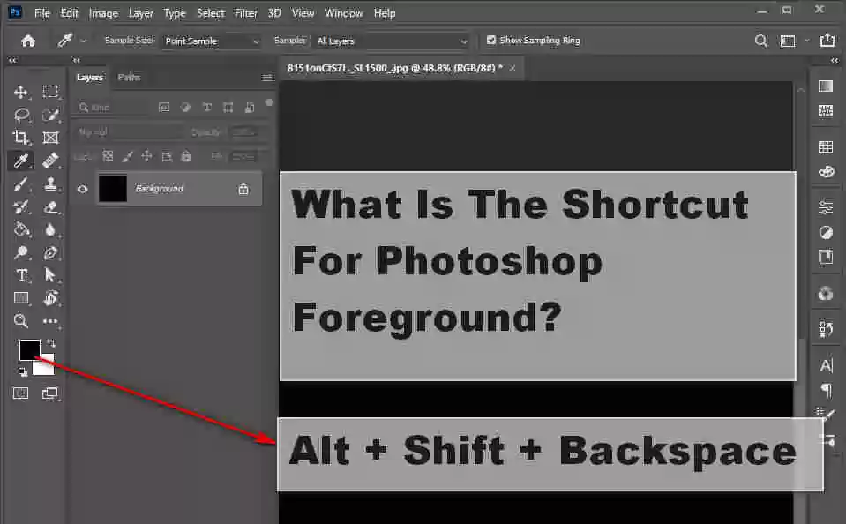
Task: Toggle pixel layer filter icon
Action: pyautogui.click(x=164, y=108)
